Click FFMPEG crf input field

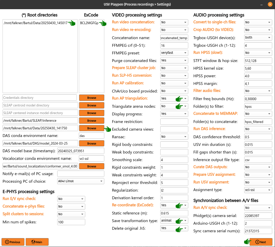(x=174, y=45)
